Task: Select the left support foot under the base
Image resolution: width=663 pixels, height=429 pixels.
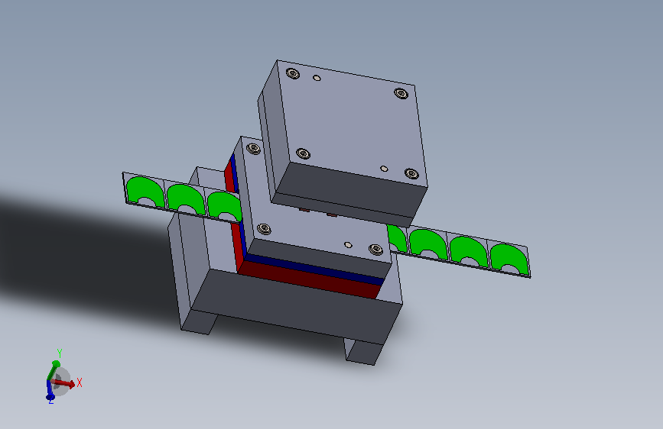Action: point(200,322)
